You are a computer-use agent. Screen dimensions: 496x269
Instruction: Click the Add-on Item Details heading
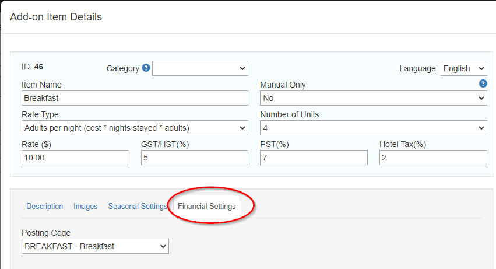click(x=56, y=17)
